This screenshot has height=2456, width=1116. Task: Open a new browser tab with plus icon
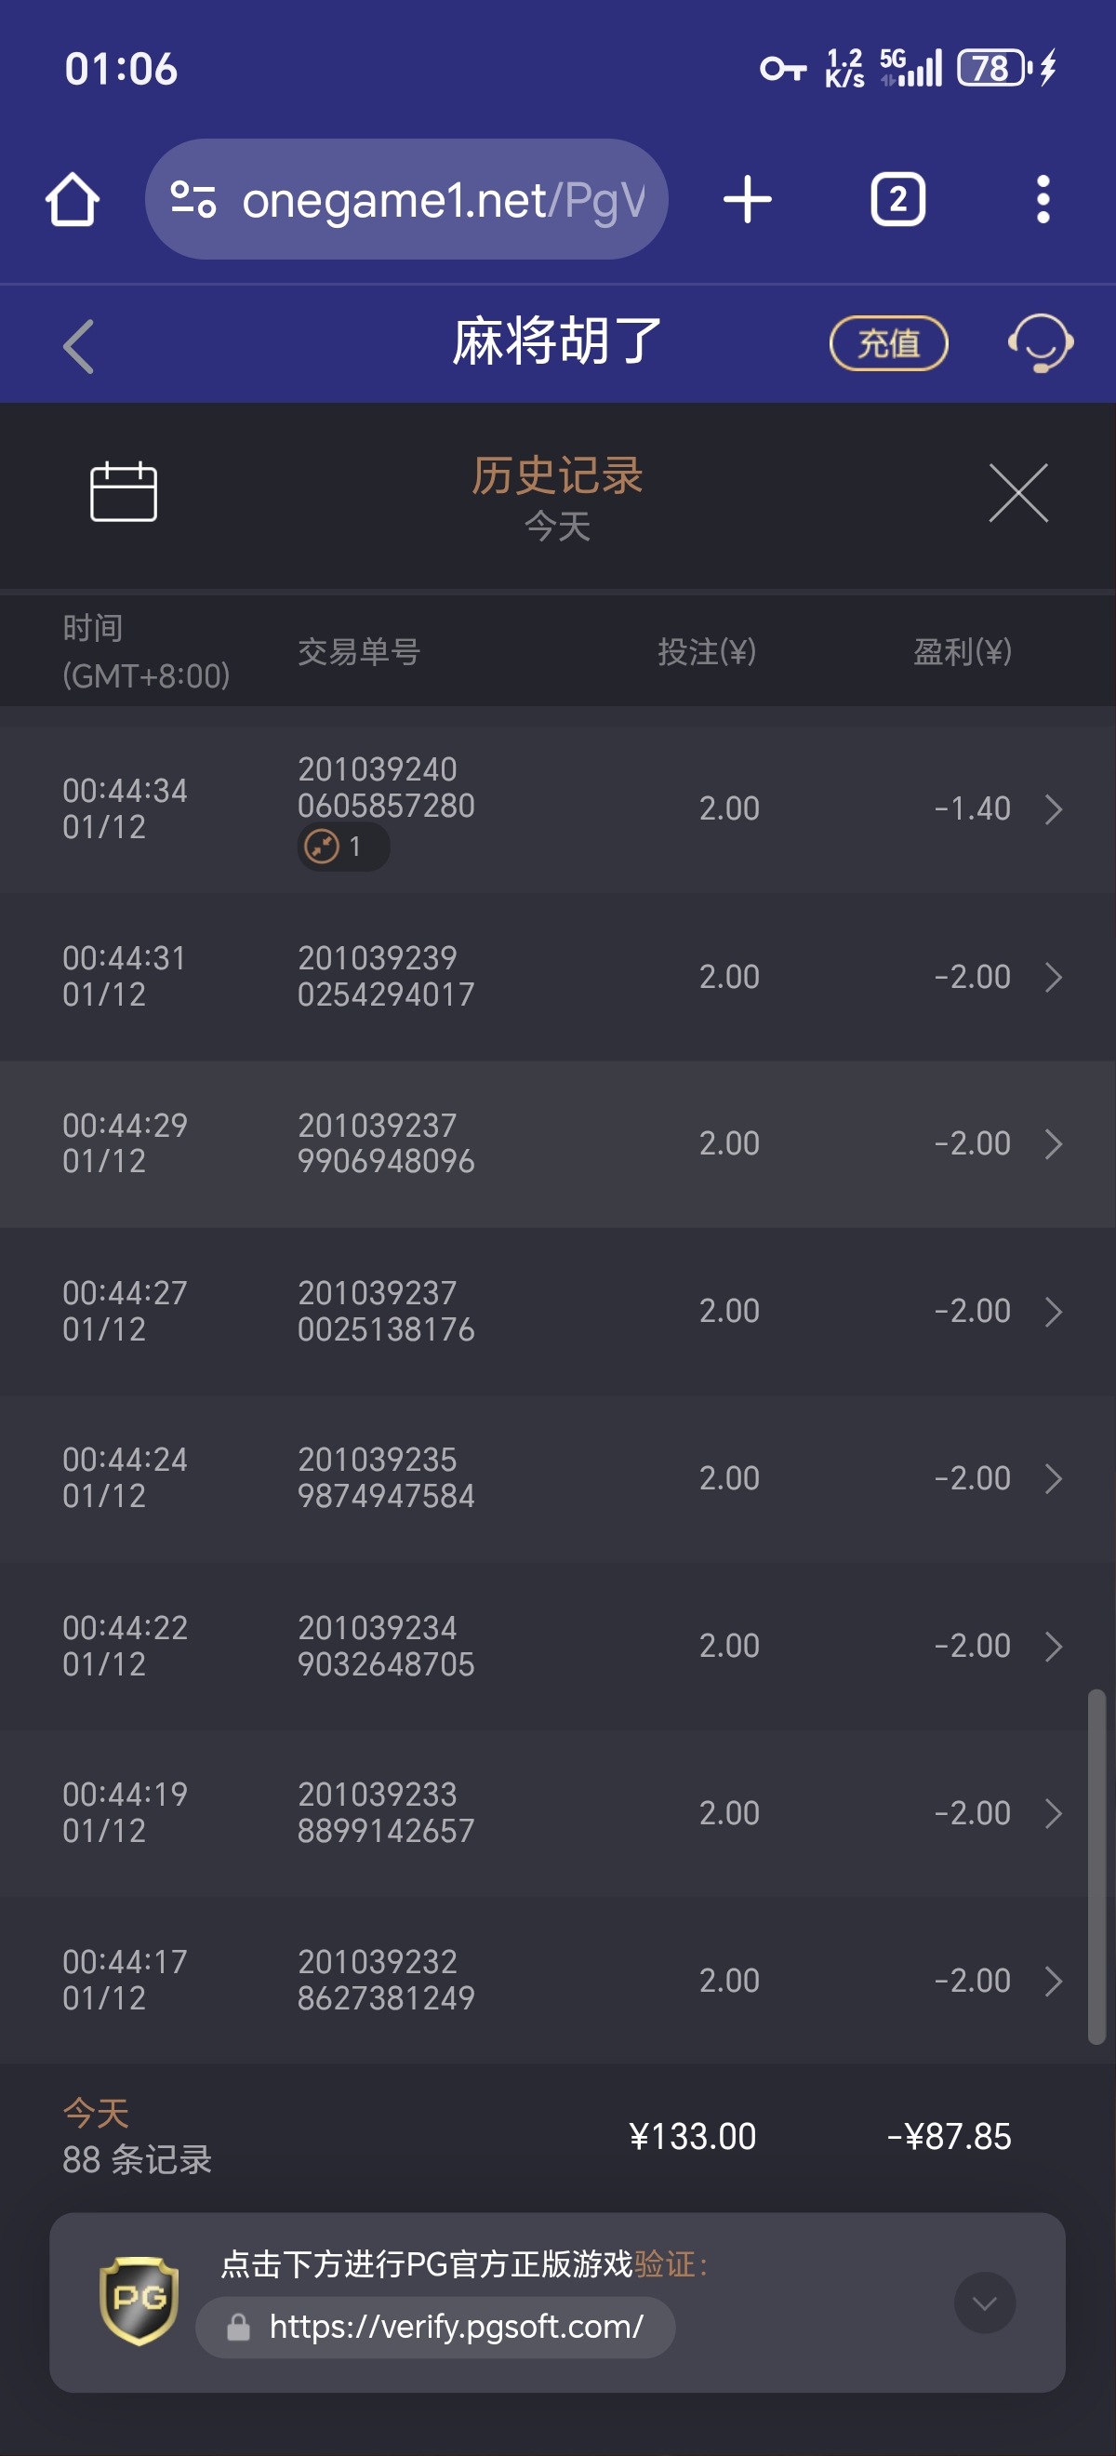click(x=747, y=200)
